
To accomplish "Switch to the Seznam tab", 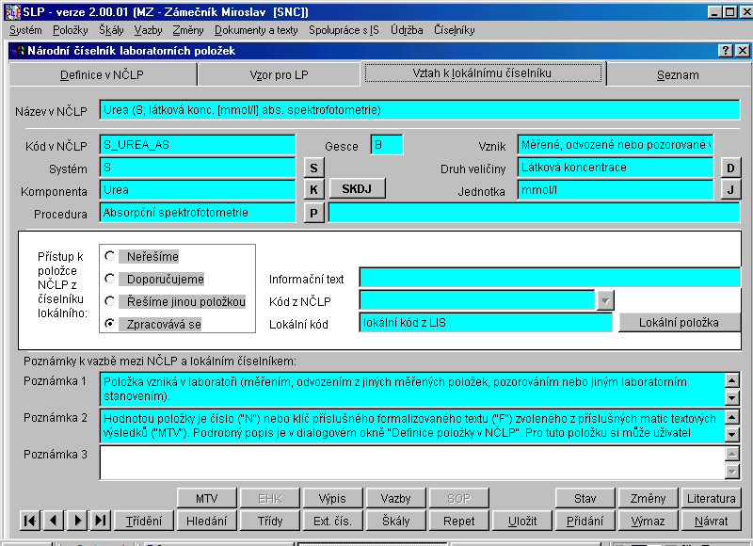I will point(678,74).
